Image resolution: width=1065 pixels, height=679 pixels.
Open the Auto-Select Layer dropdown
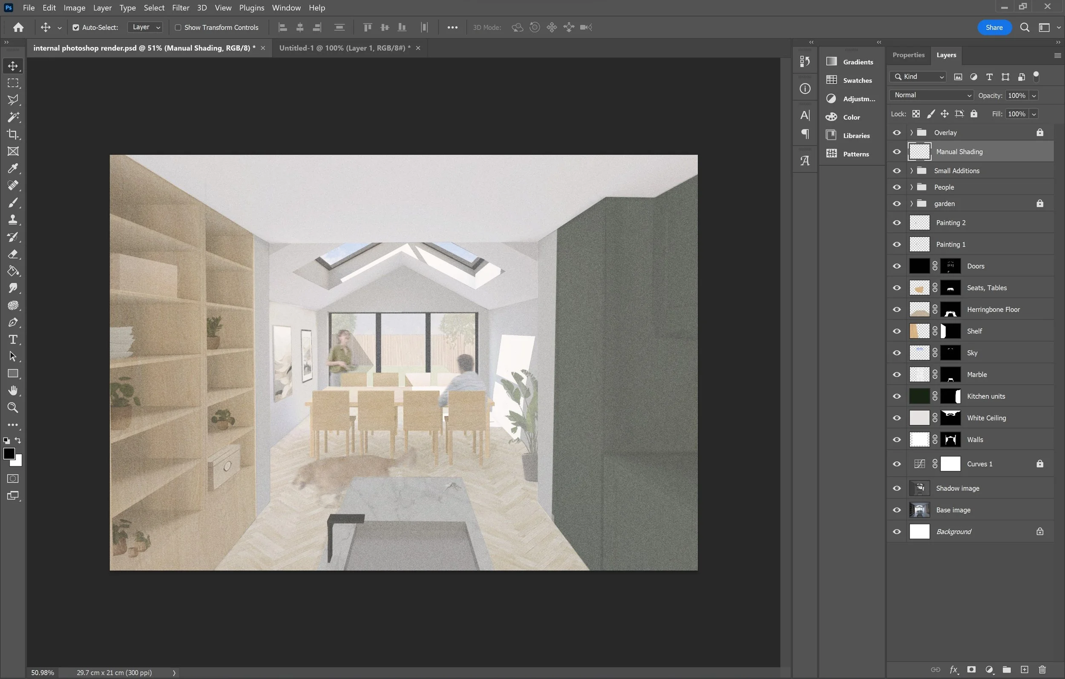click(x=145, y=27)
